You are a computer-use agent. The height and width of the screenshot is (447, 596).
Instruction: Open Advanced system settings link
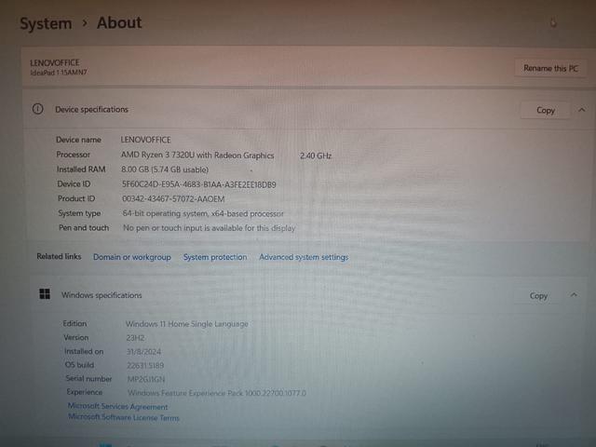click(304, 257)
